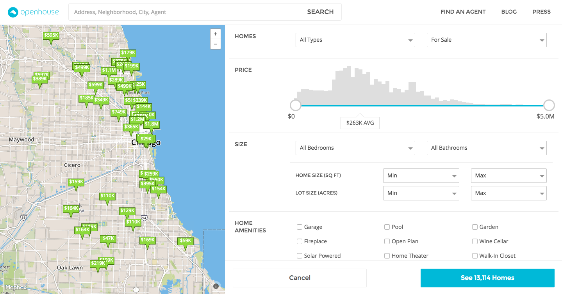This screenshot has width=562, height=294.
Task: Click the Cancel button
Action: click(x=300, y=278)
